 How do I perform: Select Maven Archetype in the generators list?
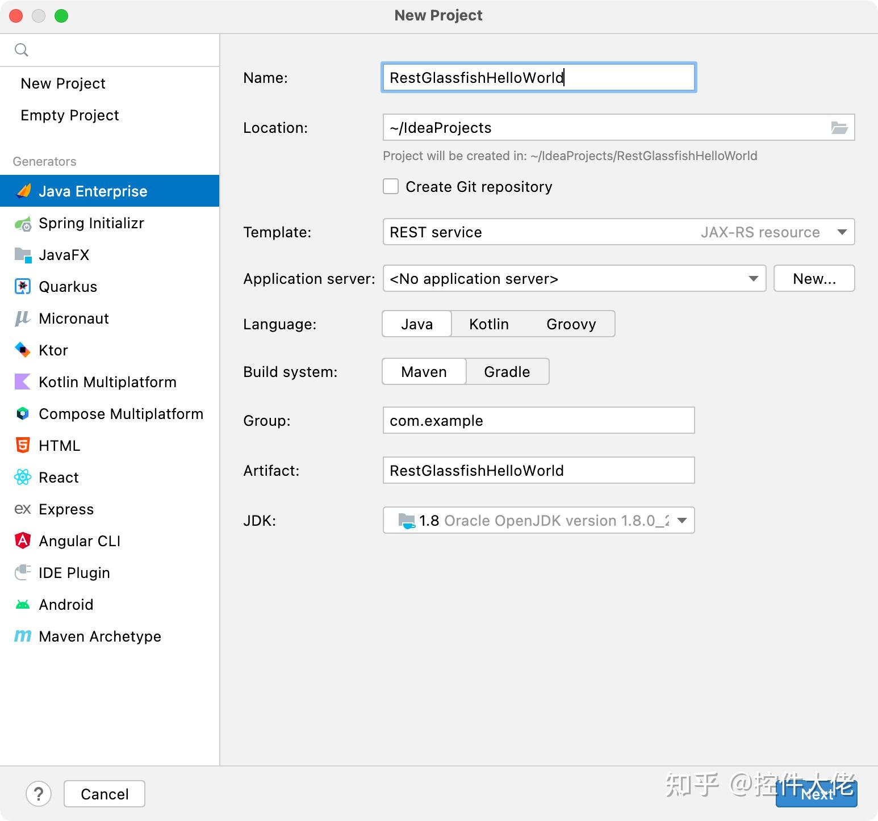click(100, 636)
